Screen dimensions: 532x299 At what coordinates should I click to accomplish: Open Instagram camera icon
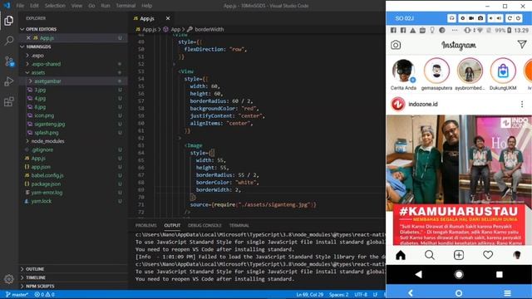(x=396, y=45)
